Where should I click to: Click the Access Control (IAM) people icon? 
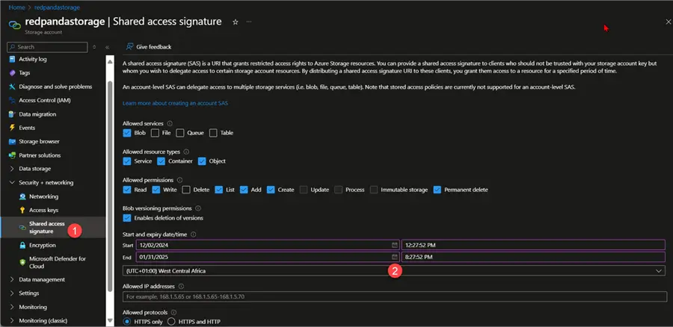pyautogui.click(x=12, y=100)
